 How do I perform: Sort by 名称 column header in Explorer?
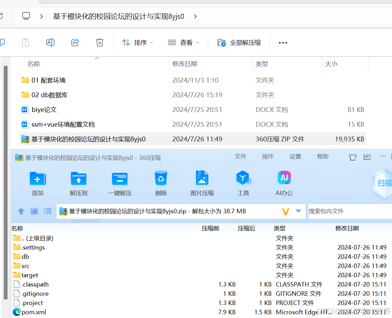(x=34, y=64)
